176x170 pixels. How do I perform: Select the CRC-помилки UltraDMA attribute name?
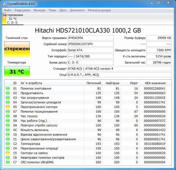[x=37, y=162]
